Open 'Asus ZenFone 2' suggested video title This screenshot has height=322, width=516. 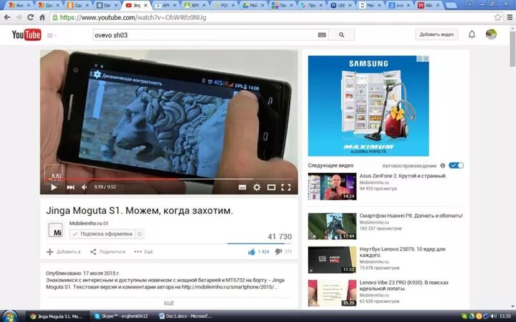pyautogui.click(x=402, y=176)
